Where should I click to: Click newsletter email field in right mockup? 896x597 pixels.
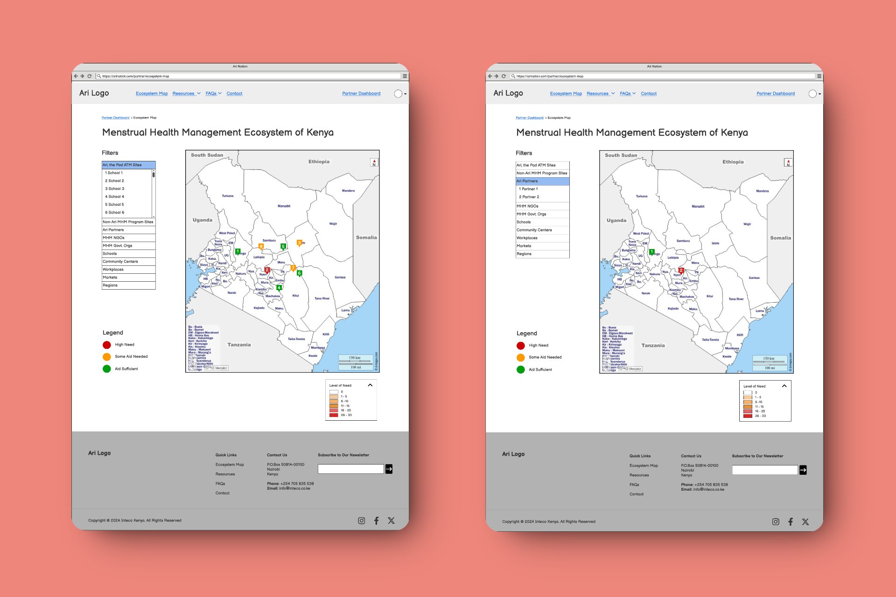765,470
